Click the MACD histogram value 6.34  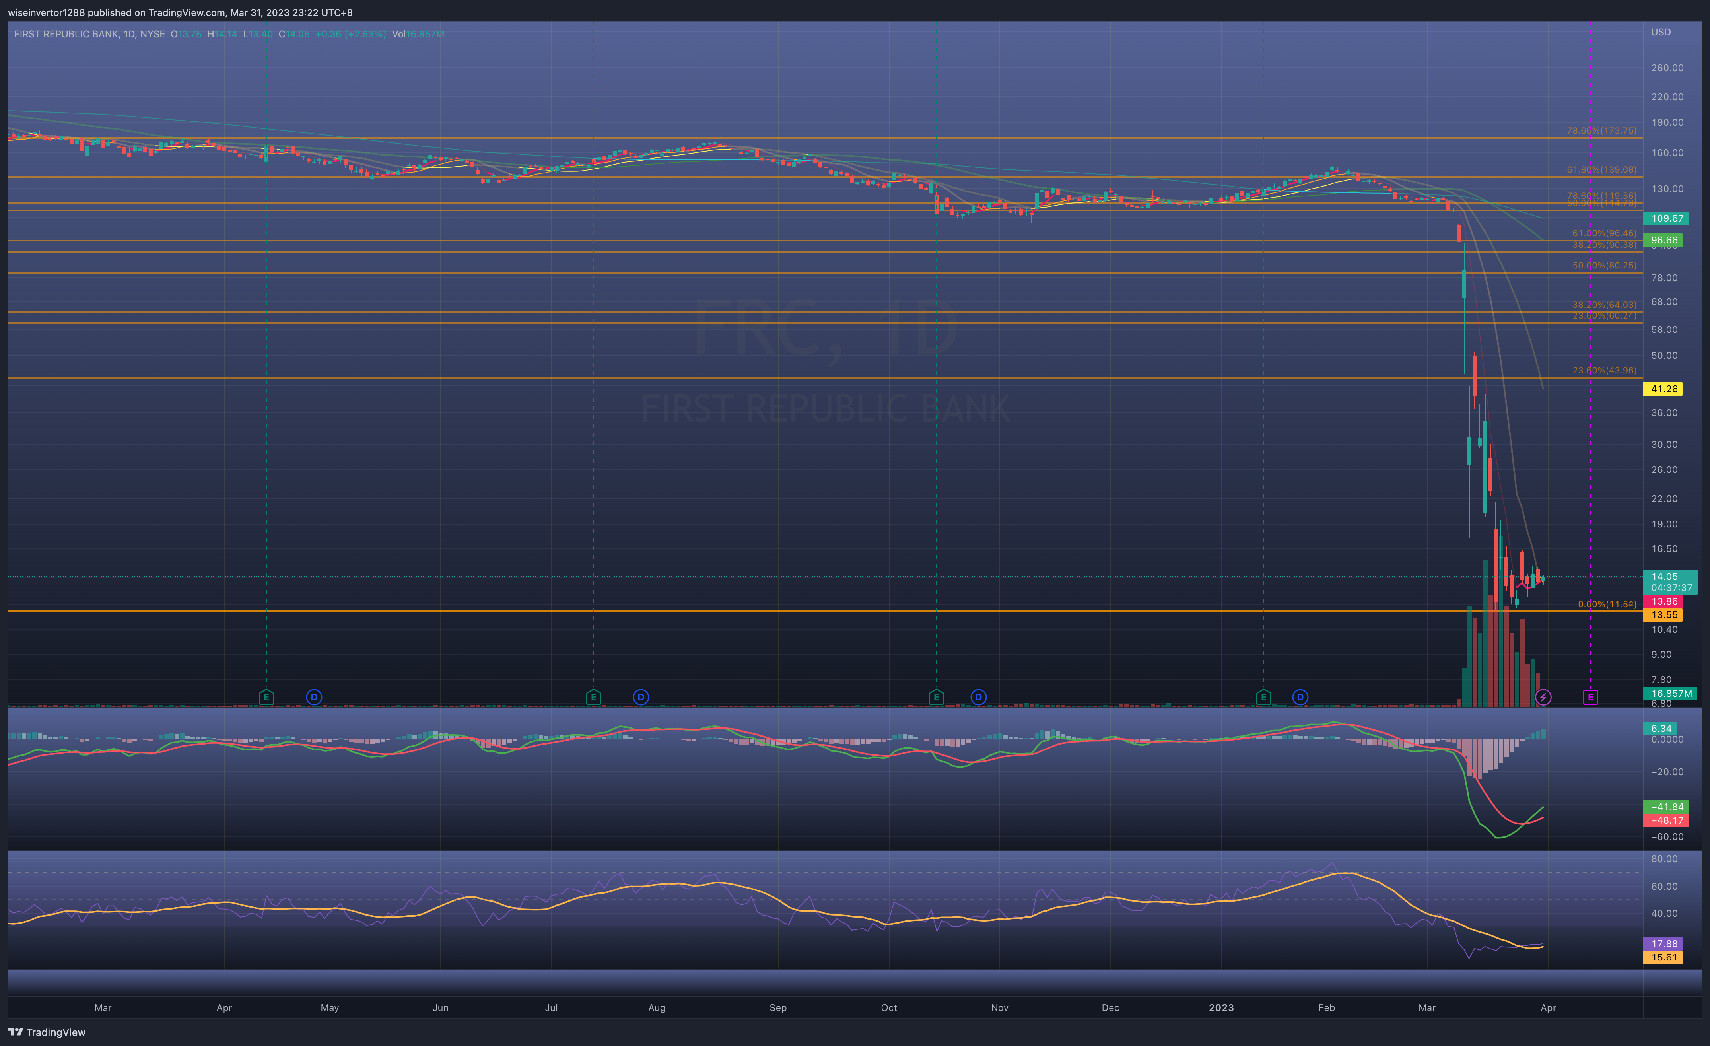[1661, 728]
